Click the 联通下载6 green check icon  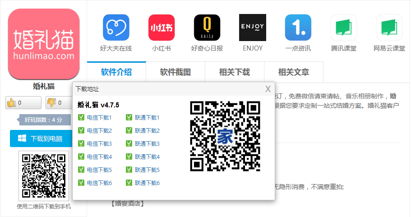[129, 183]
